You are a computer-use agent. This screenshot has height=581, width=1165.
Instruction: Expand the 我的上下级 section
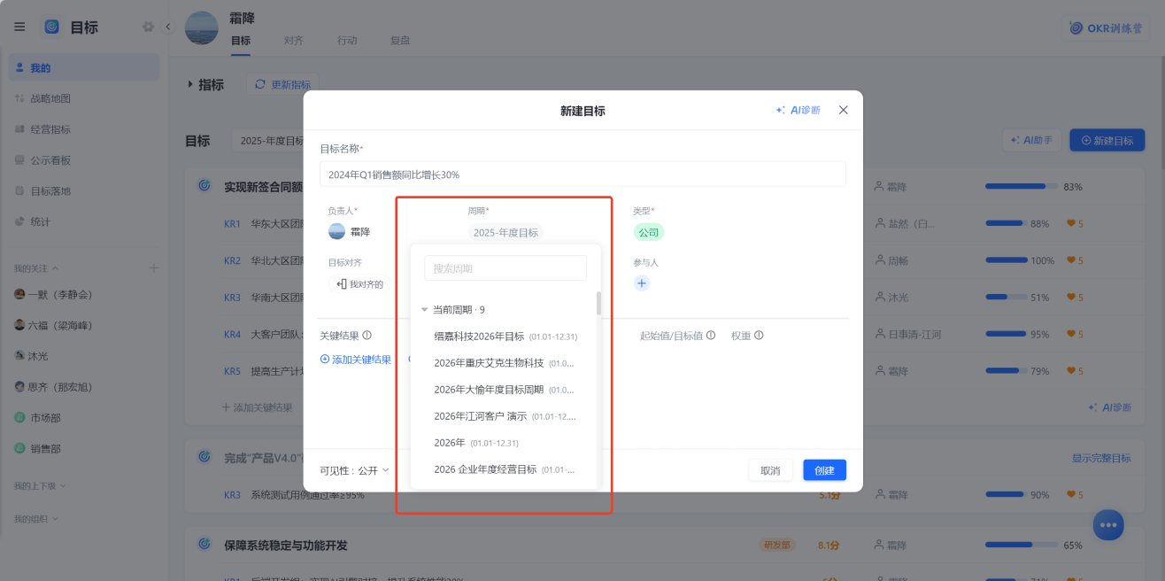39,486
